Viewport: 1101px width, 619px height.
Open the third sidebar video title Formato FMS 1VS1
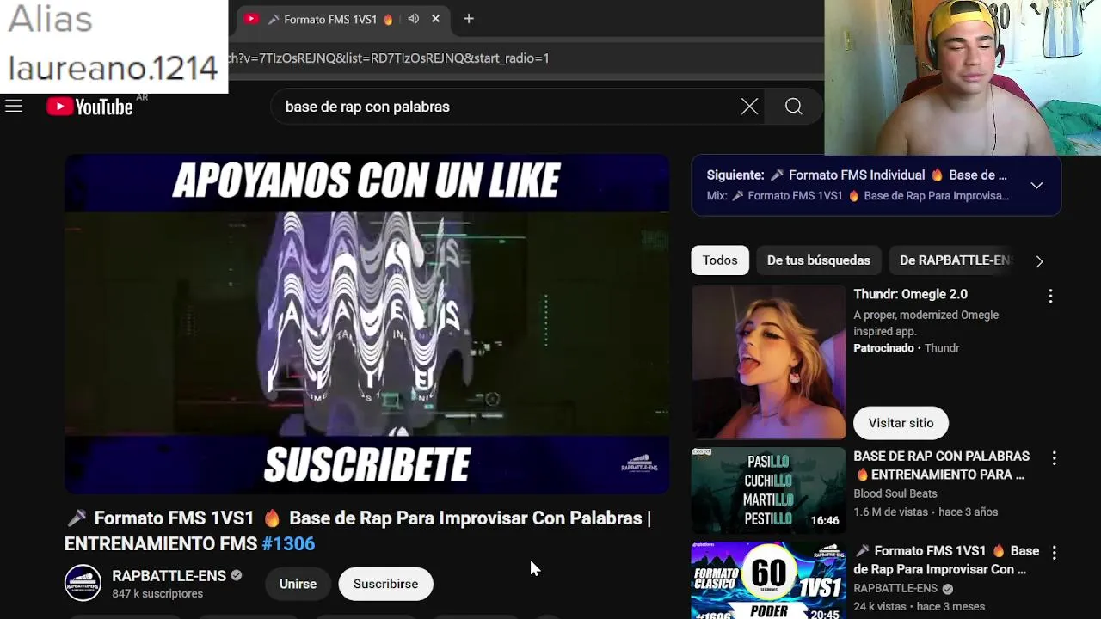point(946,560)
